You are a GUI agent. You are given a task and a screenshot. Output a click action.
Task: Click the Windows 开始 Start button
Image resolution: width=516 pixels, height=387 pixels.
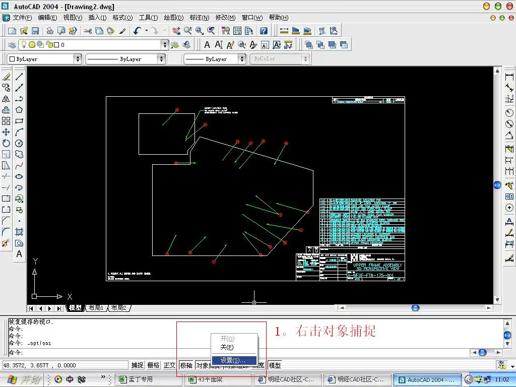pos(23,379)
